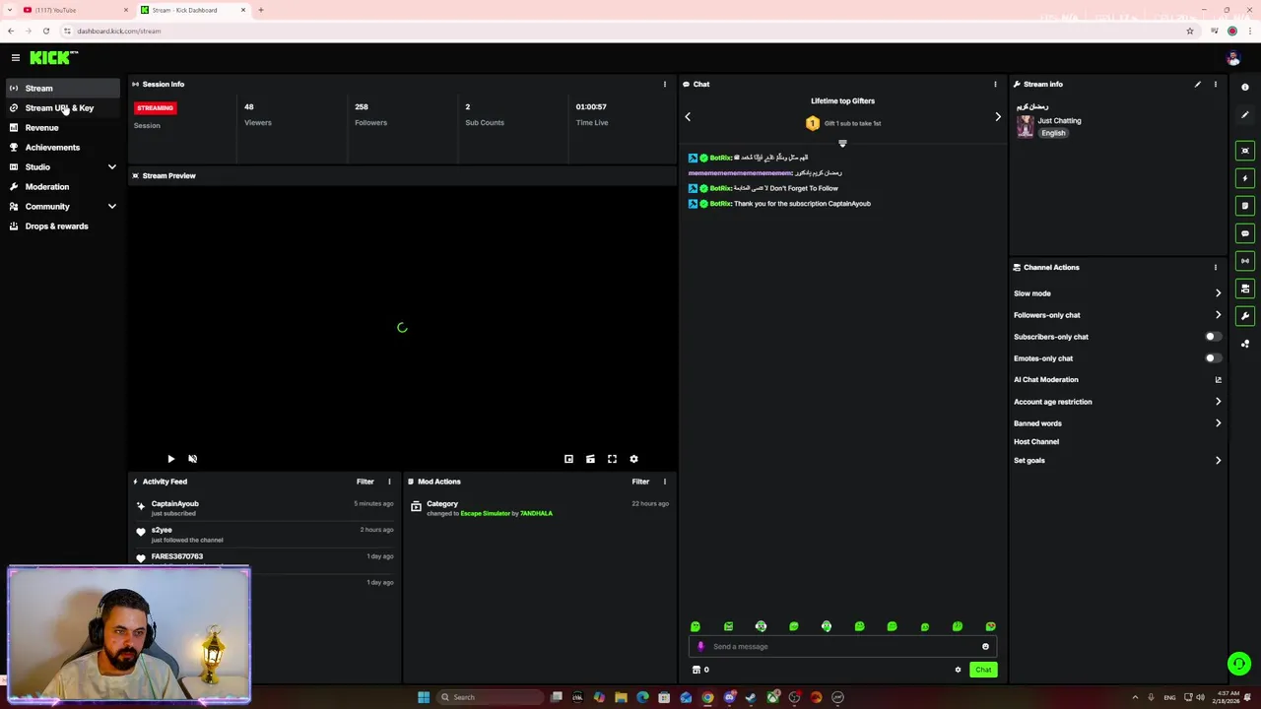Screen dimensions: 1261x709
Task: Unmute the stream preview audio
Action: point(193,459)
